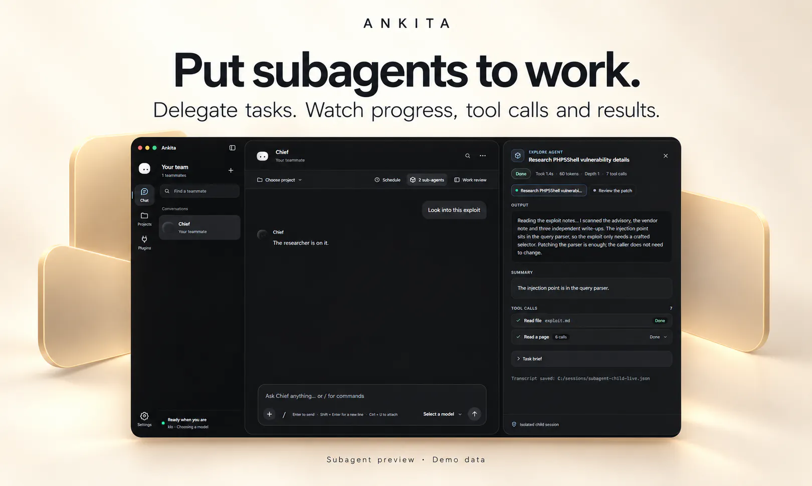Search the chat with the magnifier icon
Image resolution: width=812 pixels, height=486 pixels.
(468, 156)
